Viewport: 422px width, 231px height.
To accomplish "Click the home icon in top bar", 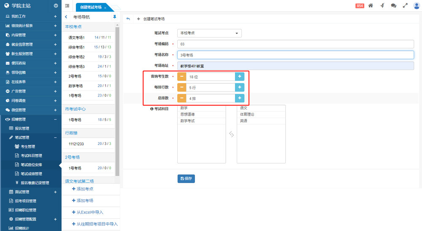I will click(x=371, y=5).
